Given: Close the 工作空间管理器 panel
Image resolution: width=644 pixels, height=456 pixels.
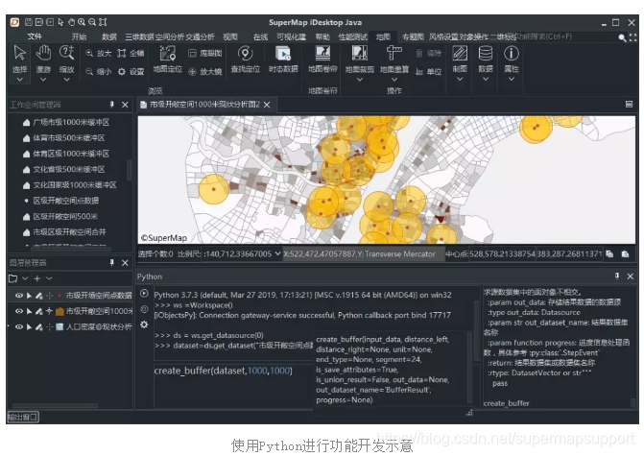Looking at the screenshot, I should (x=125, y=105).
